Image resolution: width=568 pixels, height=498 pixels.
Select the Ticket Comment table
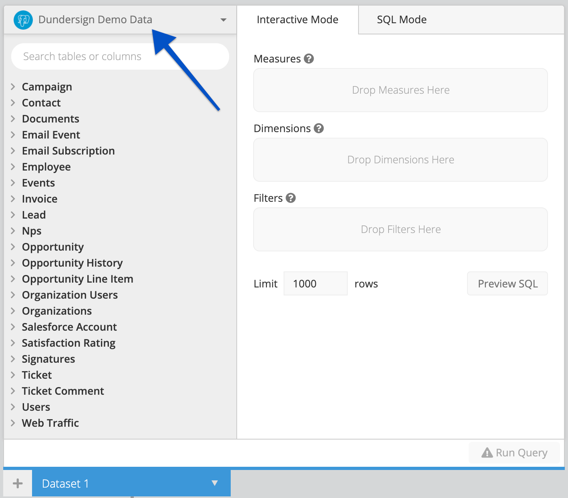(x=63, y=391)
